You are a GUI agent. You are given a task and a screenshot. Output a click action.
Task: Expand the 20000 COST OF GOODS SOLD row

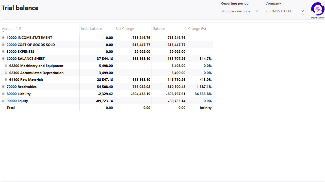pyautogui.click(x=3, y=45)
